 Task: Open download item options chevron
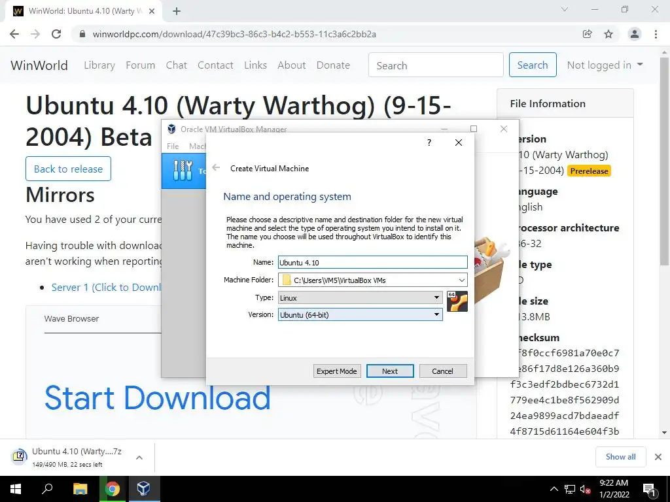(139, 457)
